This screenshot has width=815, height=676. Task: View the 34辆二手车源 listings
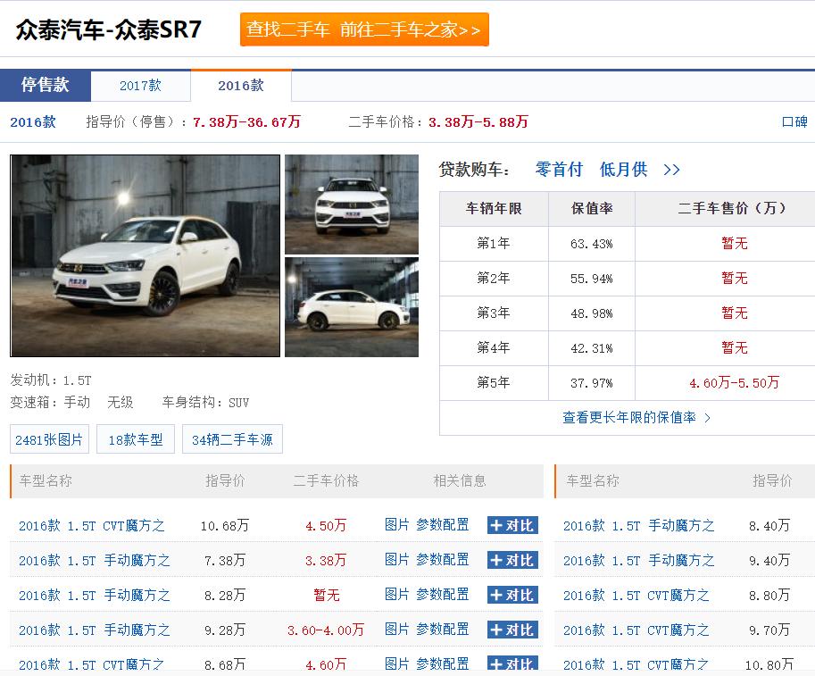coord(232,438)
